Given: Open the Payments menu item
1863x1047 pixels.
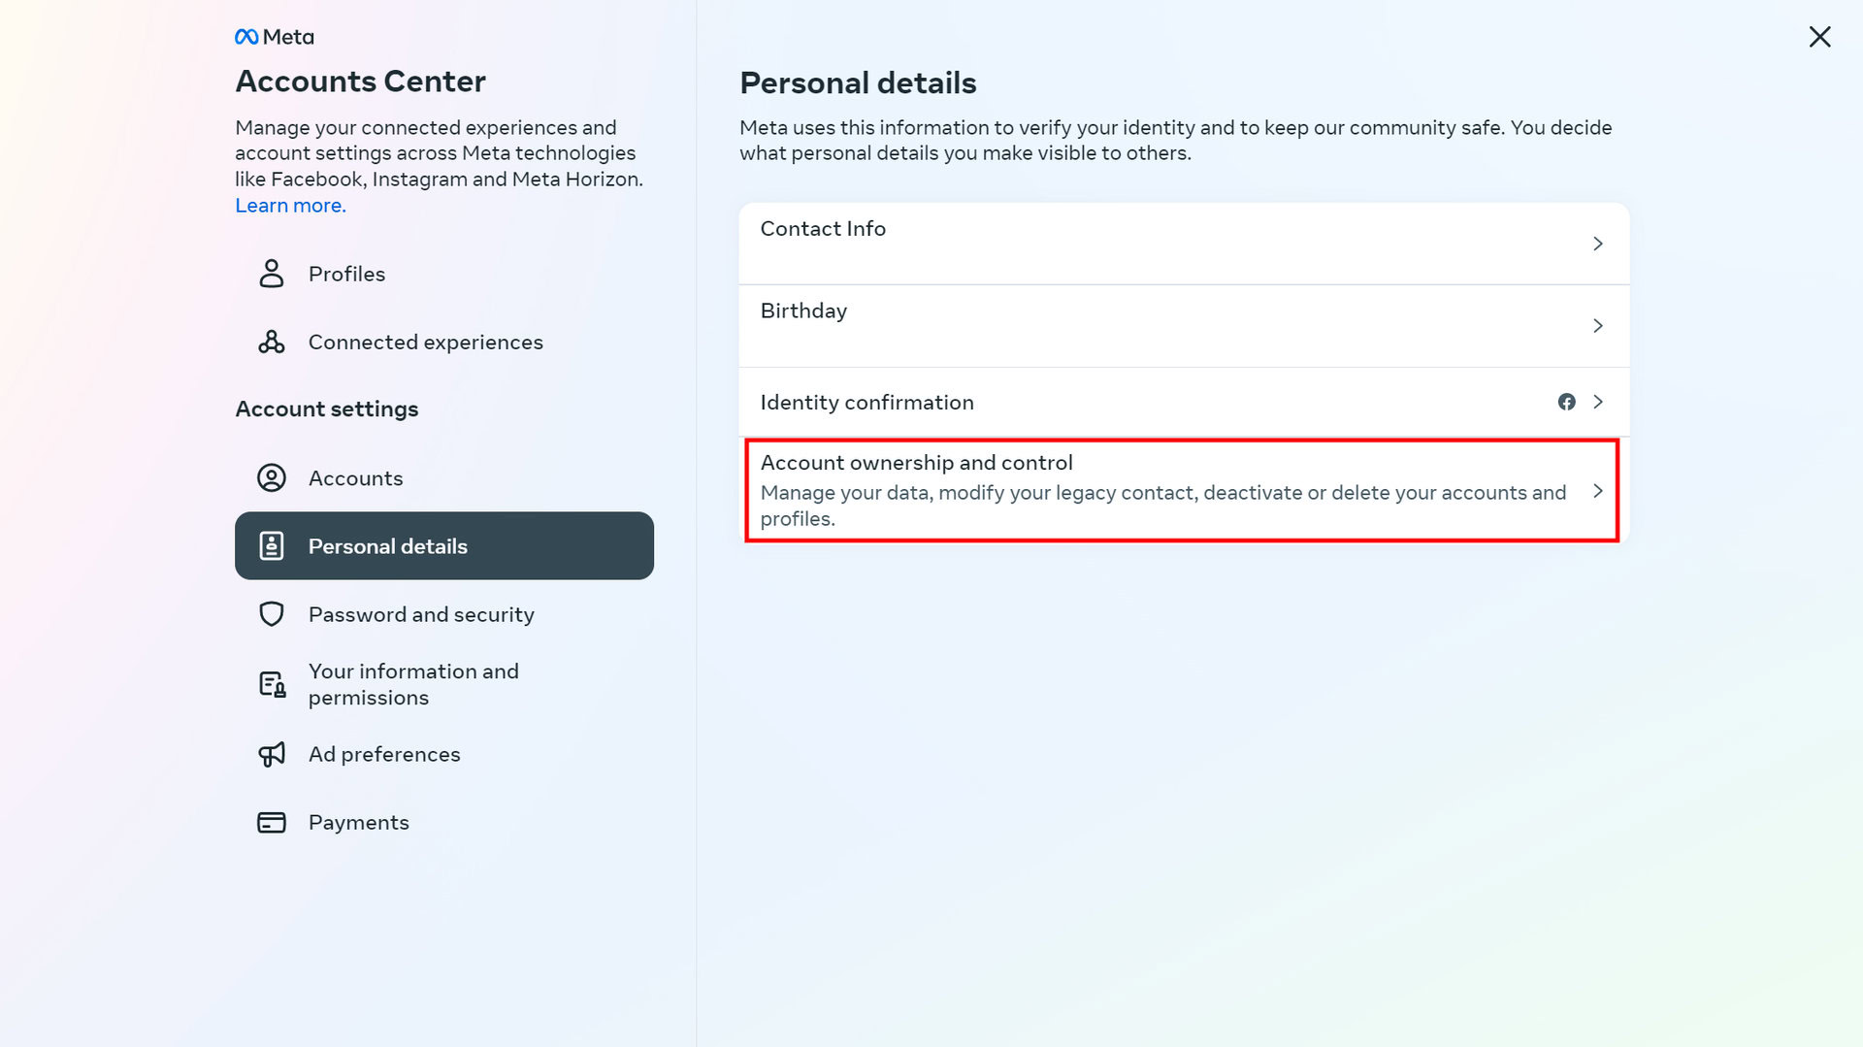Looking at the screenshot, I should (358, 823).
